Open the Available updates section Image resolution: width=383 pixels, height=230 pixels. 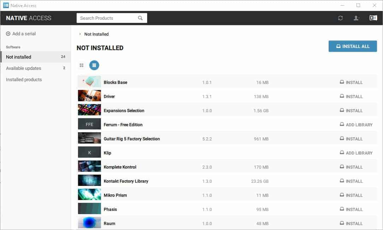tap(24, 68)
